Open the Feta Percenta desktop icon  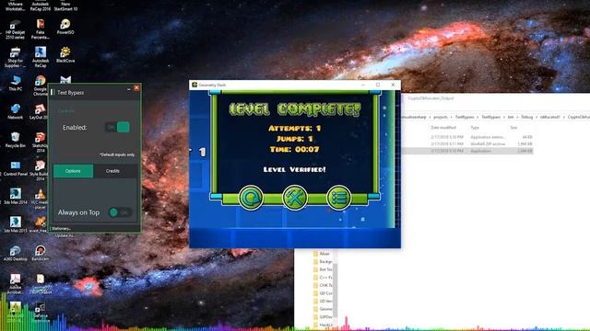[41, 29]
